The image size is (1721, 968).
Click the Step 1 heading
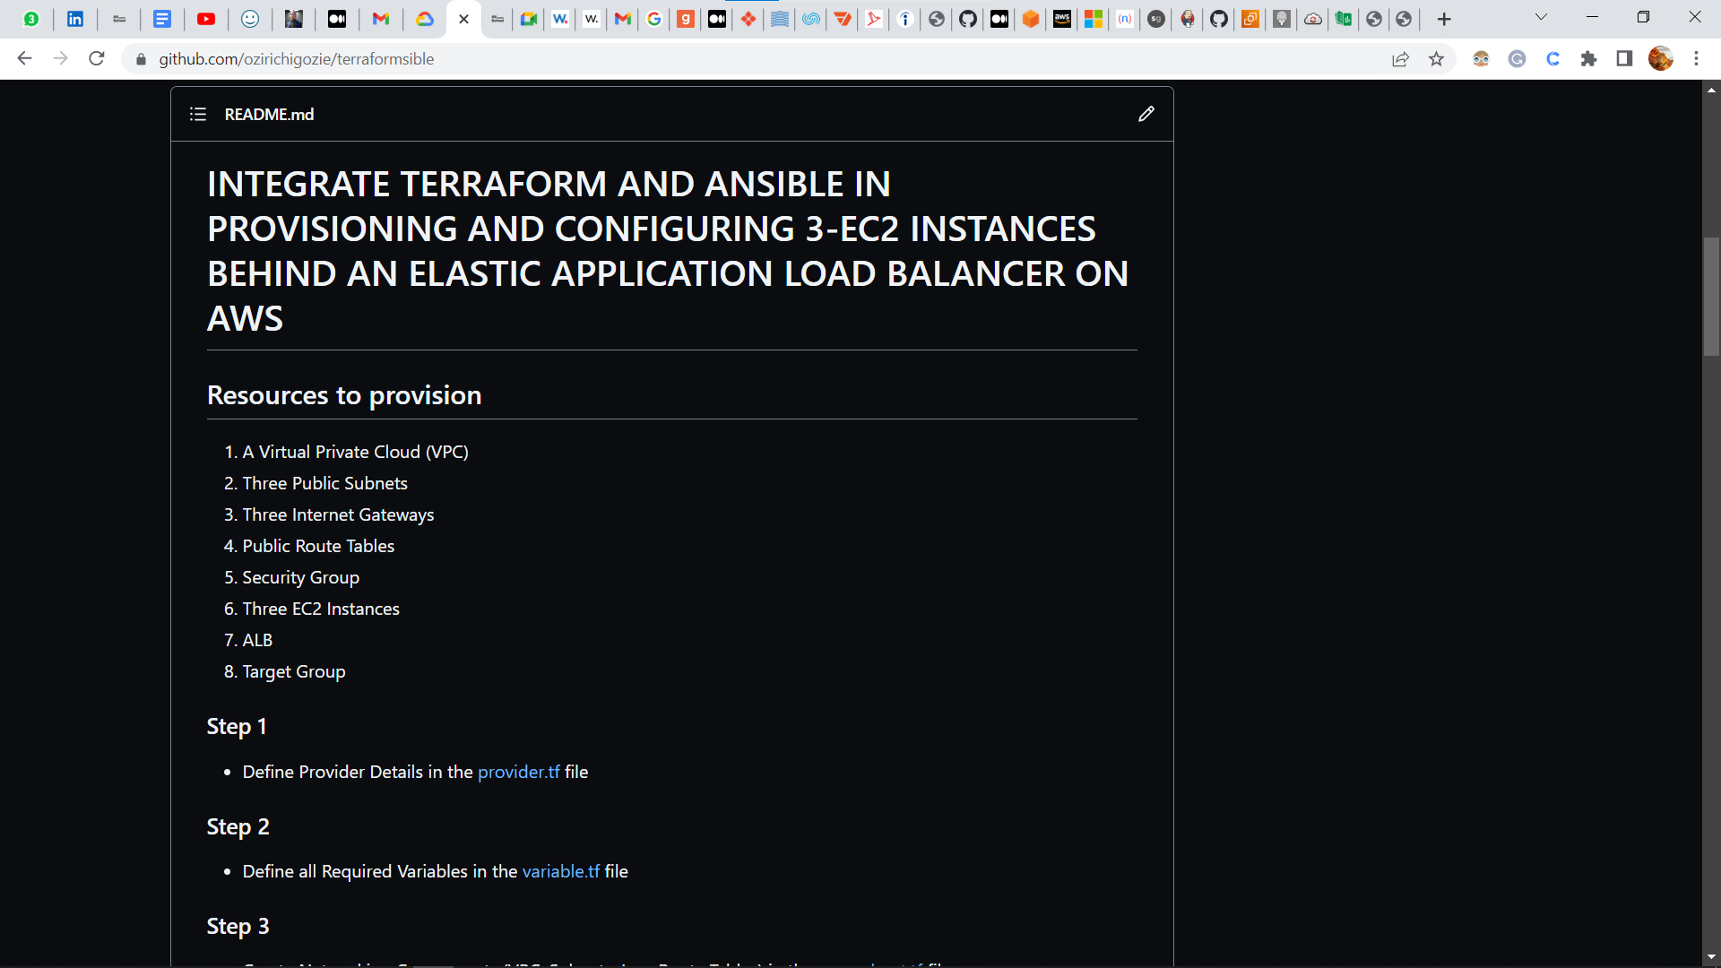tap(237, 727)
